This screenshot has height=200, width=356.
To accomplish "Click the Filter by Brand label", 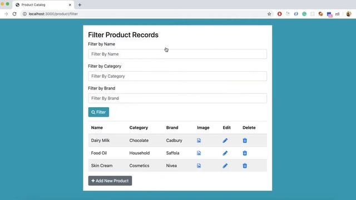I will (101, 88).
